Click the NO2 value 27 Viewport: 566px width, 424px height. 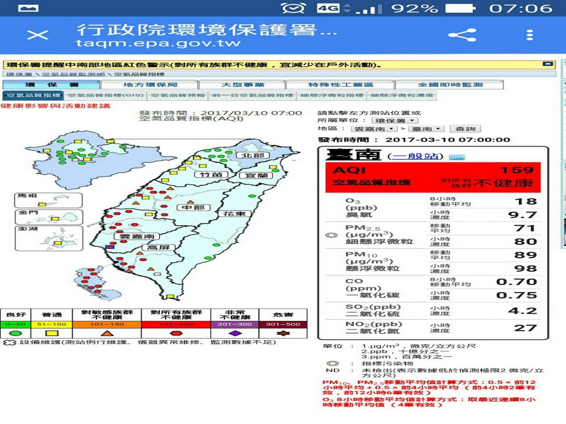click(x=525, y=328)
